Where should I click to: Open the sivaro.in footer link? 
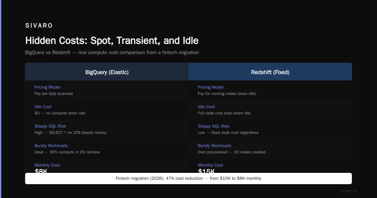348,191
